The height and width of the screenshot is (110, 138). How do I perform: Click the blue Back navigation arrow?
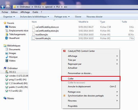[3, 7]
